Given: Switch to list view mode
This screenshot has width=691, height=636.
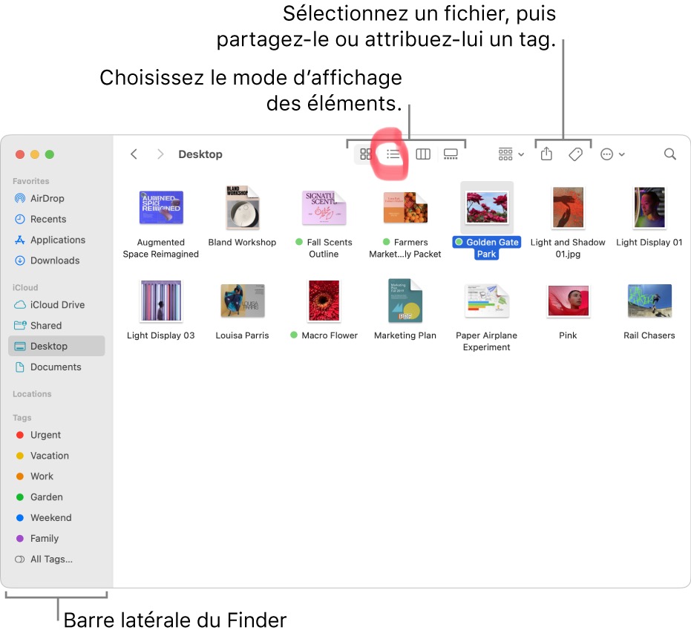Looking at the screenshot, I should (393, 154).
